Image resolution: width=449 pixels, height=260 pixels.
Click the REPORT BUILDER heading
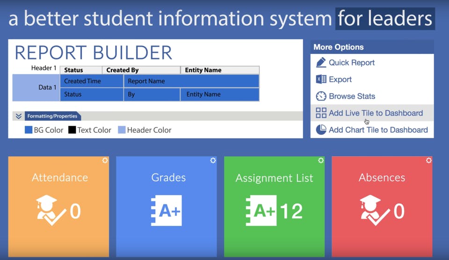[x=94, y=53]
